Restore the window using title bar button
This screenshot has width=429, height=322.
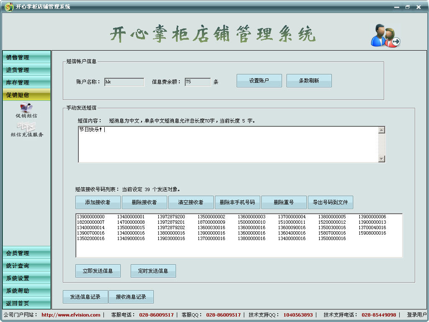[408, 7]
